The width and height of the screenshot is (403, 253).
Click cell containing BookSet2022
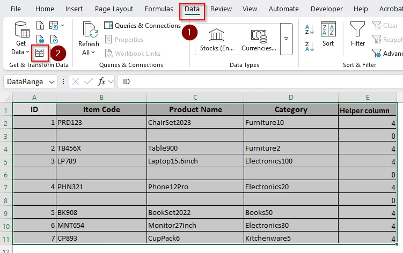(x=195, y=212)
